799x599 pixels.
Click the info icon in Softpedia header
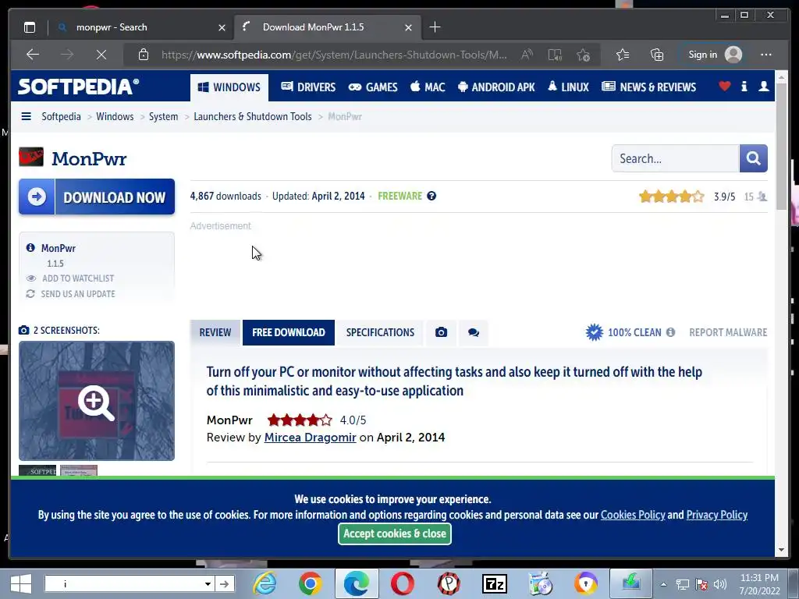coord(744,86)
